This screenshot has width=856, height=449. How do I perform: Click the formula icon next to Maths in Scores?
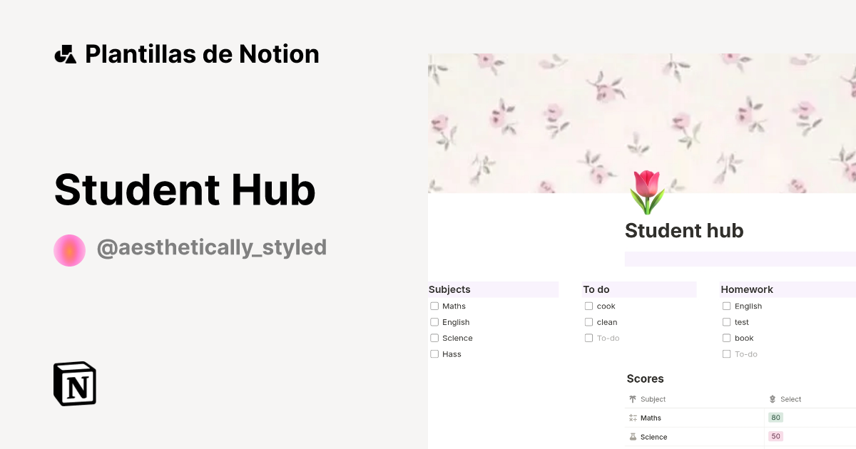click(x=632, y=418)
